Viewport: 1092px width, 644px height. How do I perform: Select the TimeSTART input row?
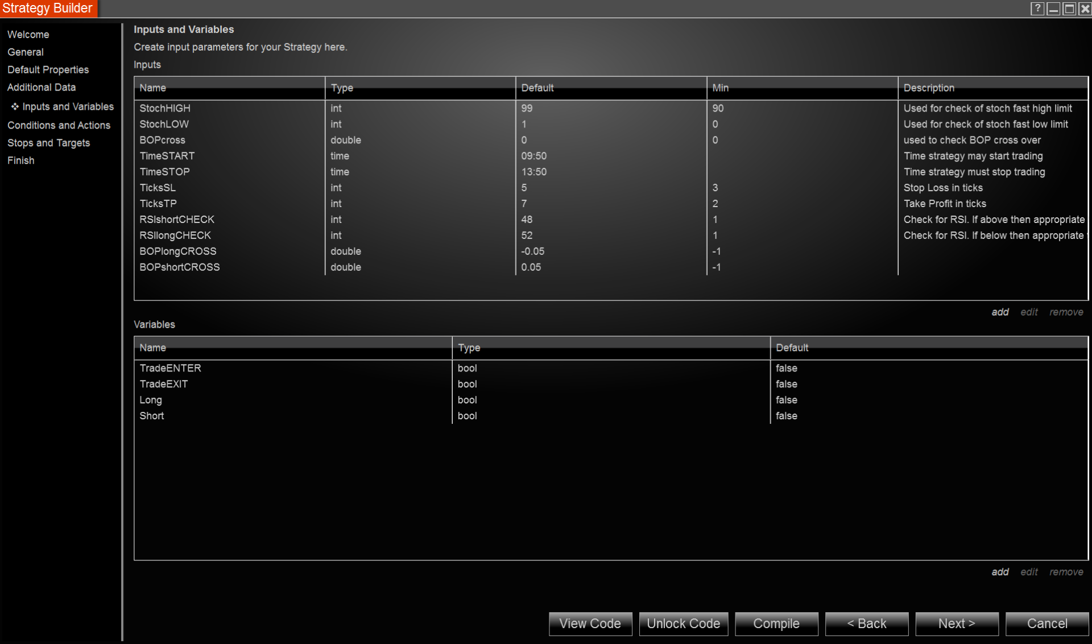[167, 156]
